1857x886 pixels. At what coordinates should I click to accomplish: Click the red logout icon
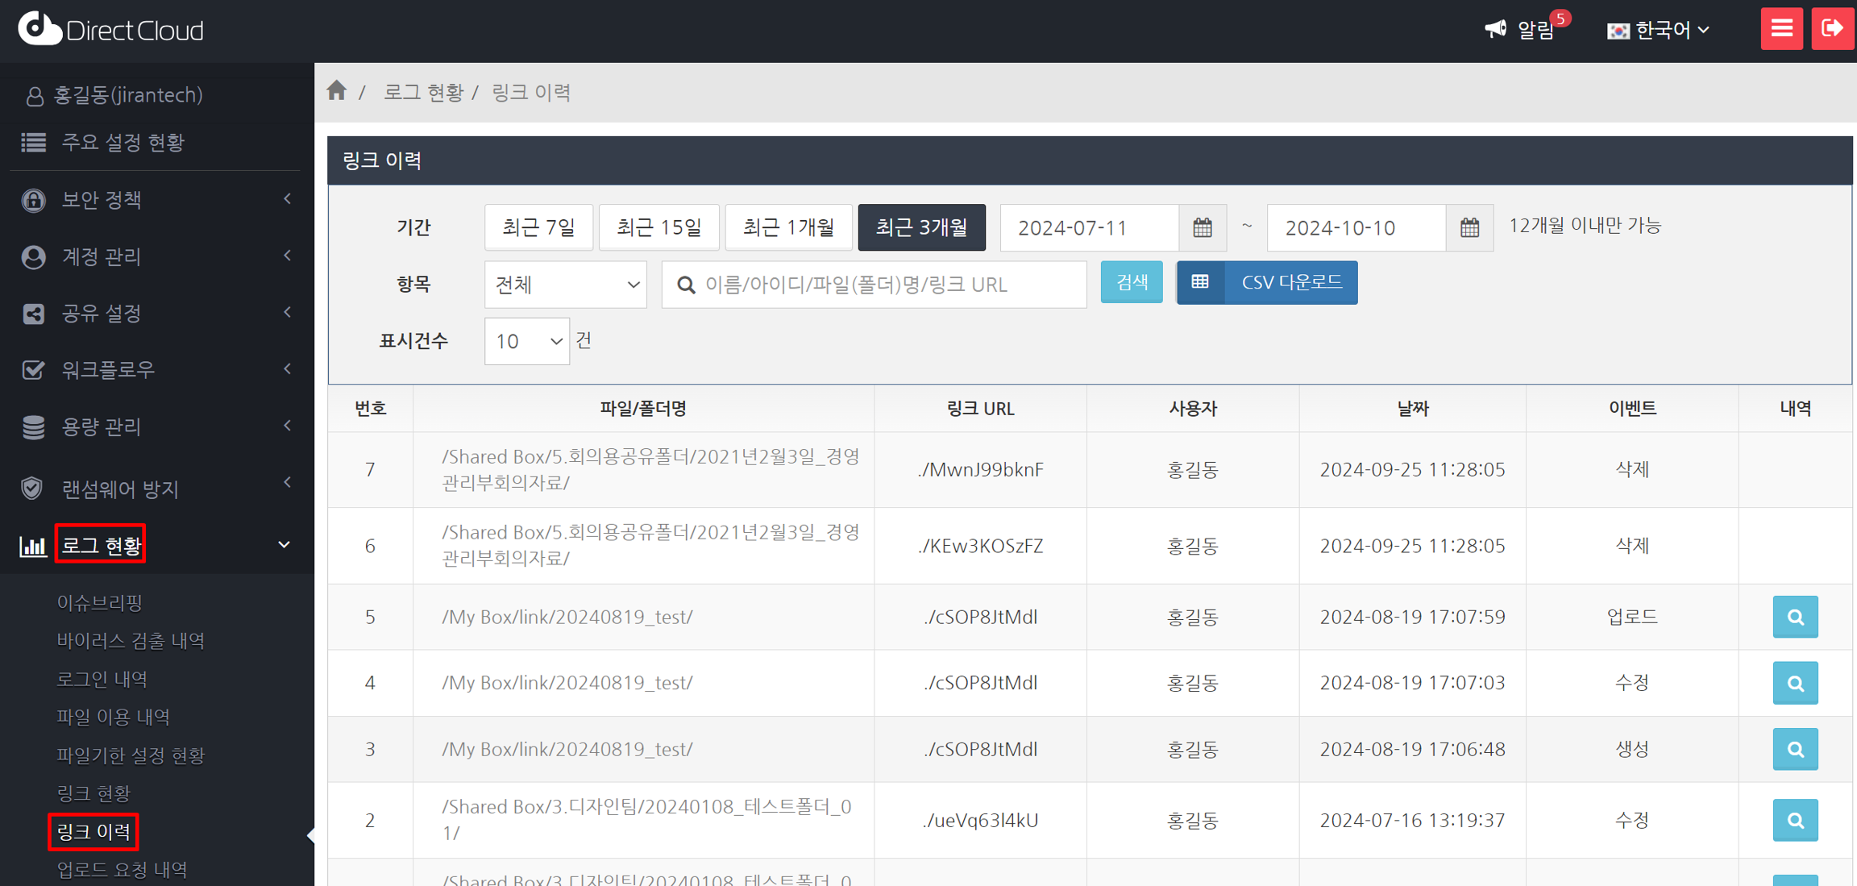(1832, 29)
